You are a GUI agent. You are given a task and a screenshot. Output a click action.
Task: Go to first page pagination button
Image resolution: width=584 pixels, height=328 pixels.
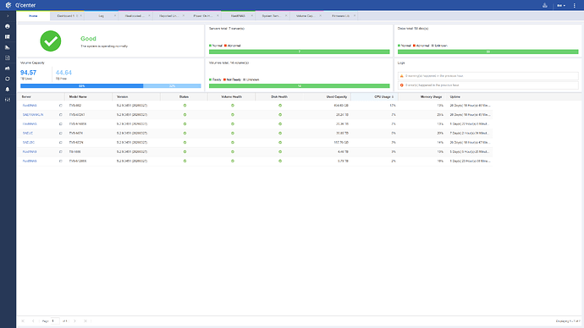click(x=23, y=321)
